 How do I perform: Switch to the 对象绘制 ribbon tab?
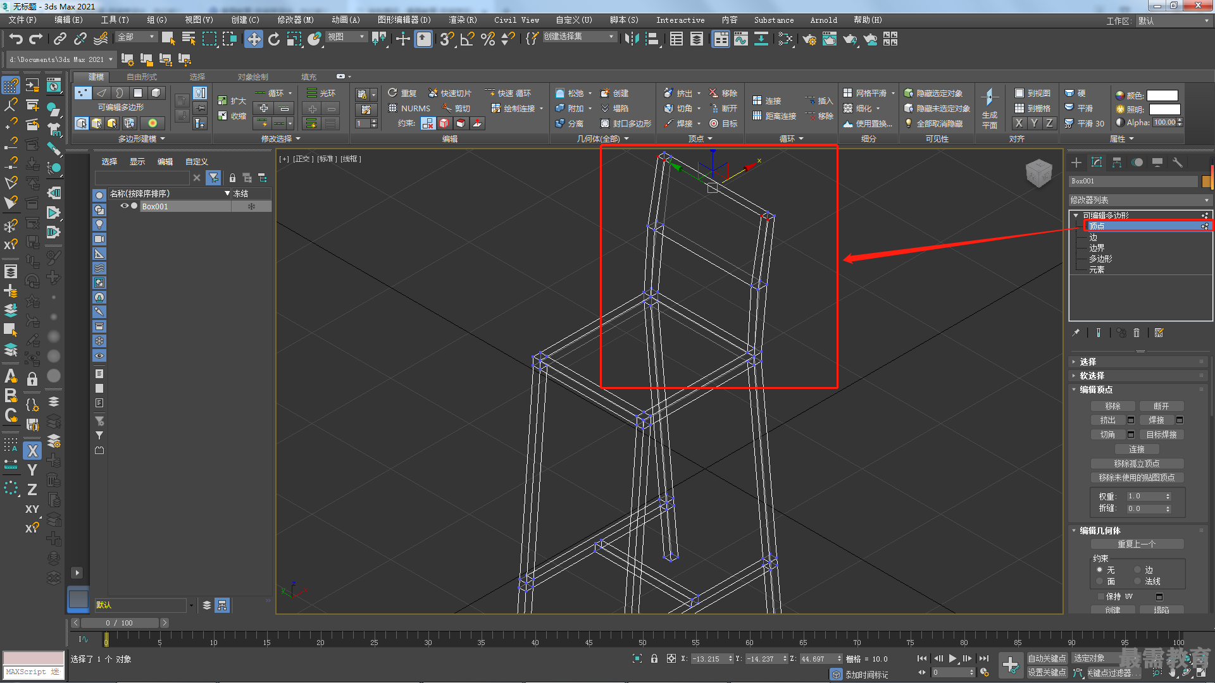pyautogui.click(x=252, y=77)
